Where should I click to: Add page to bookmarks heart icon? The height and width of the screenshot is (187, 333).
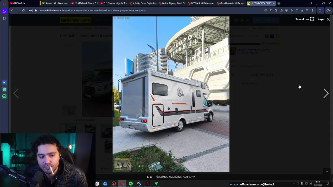point(297,10)
